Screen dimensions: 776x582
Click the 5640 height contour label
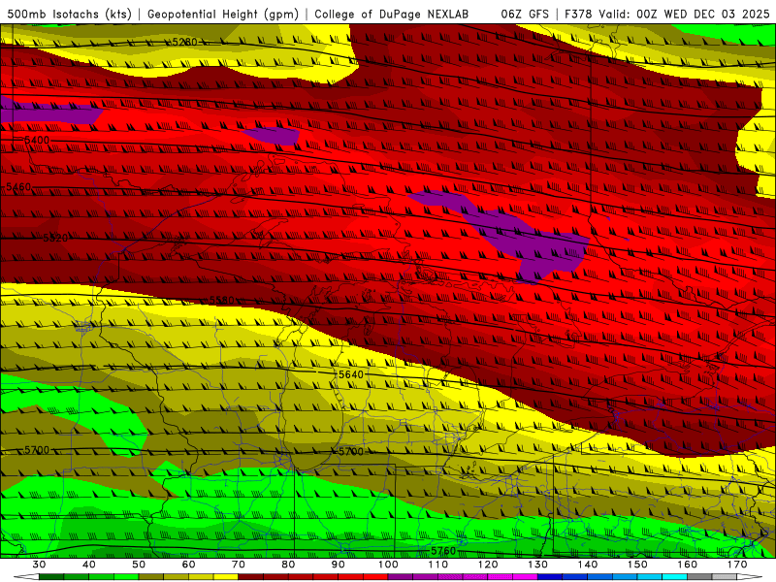351,374
